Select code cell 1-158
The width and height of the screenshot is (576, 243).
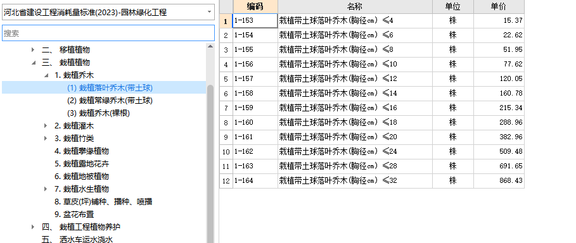point(255,93)
